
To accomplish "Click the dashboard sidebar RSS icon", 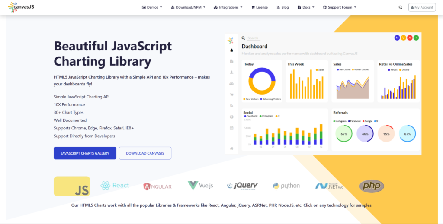I will (x=232, y=106).
